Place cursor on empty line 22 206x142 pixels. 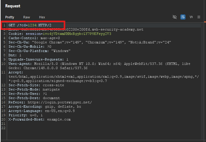tap(104, 128)
